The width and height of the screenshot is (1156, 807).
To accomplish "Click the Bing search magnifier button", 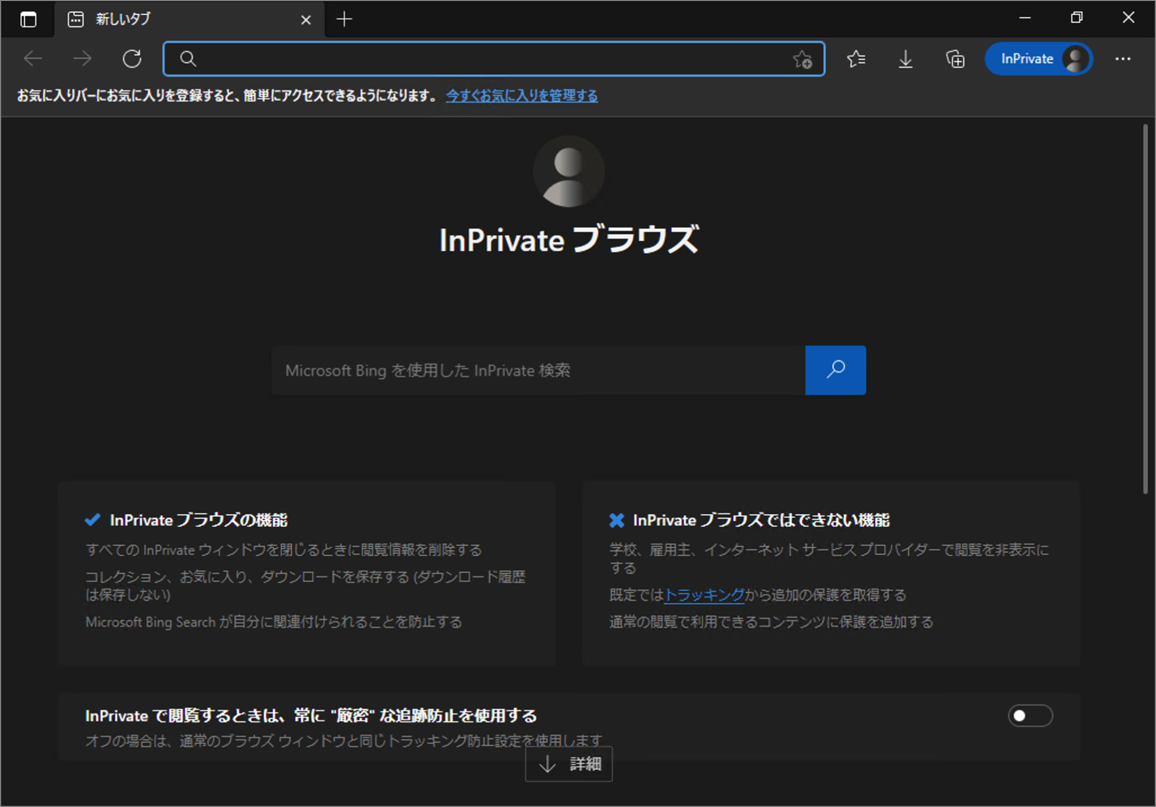I will click(x=835, y=370).
